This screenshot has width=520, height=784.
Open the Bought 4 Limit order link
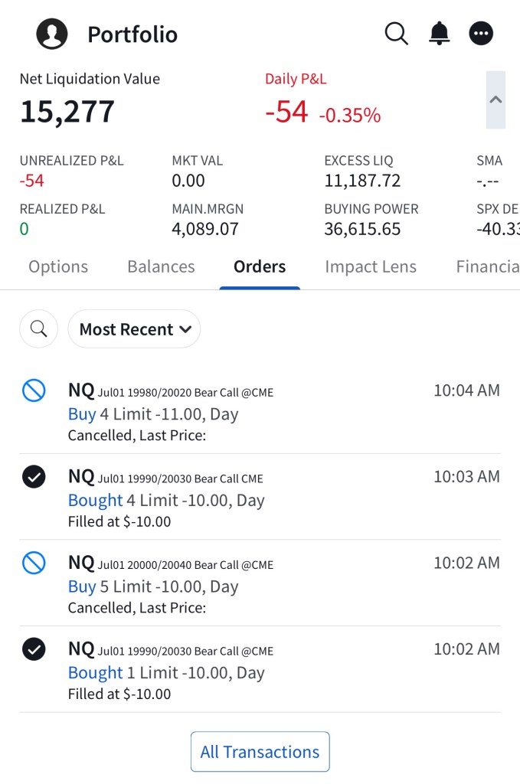coord(96,501)
